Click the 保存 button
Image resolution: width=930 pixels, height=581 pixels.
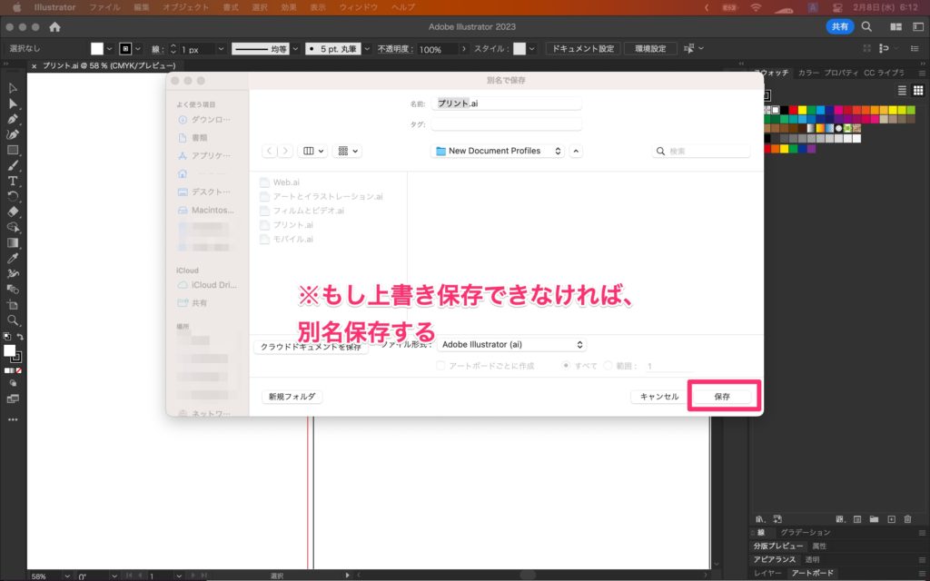(x=722, y=397)
